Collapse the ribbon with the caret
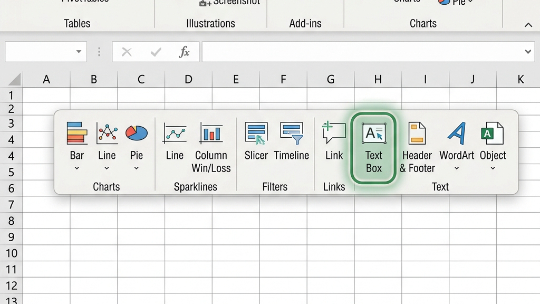This screenshot has height=304, width=540. point(528,25)
